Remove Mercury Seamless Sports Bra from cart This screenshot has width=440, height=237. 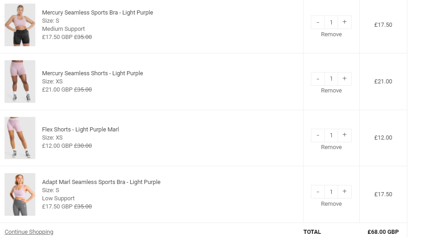click(331, 34)
